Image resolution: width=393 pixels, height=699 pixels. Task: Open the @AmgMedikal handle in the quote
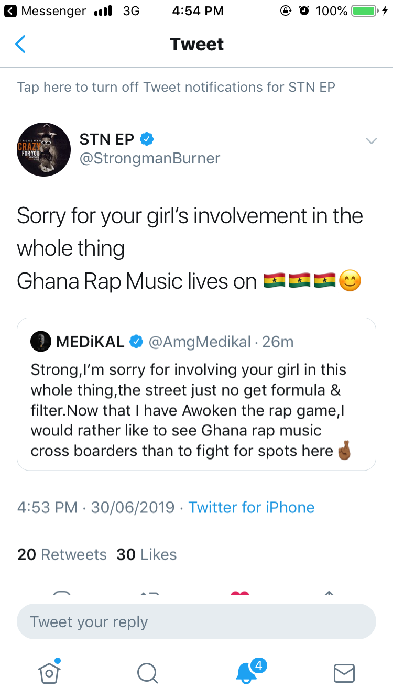click(199, 342)
